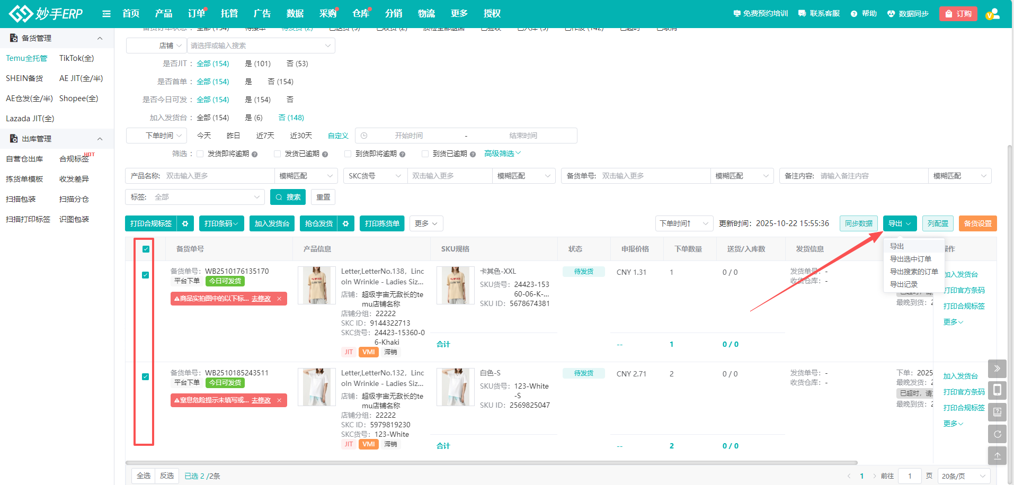This screenshot has height=485, width=1014.
Task: Enable the 发货已逾期 filter checkbox
Action: [x=277, y=154]
